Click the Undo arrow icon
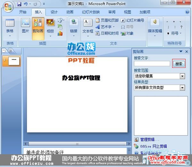The image size is (192, 167). (26, 4)
